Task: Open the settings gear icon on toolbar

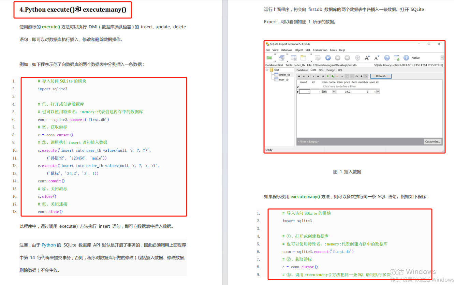Action: pyautogui.click(x=357, y=58)
